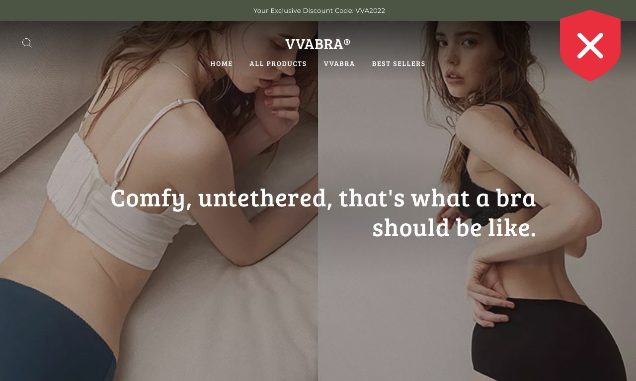
Task: Open the ALL PRODUCTS menu
Action: tap(278, 63)
